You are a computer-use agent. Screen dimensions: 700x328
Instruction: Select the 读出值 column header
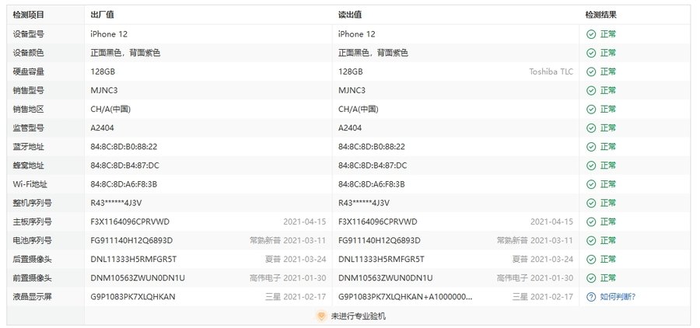click(350, 15)
